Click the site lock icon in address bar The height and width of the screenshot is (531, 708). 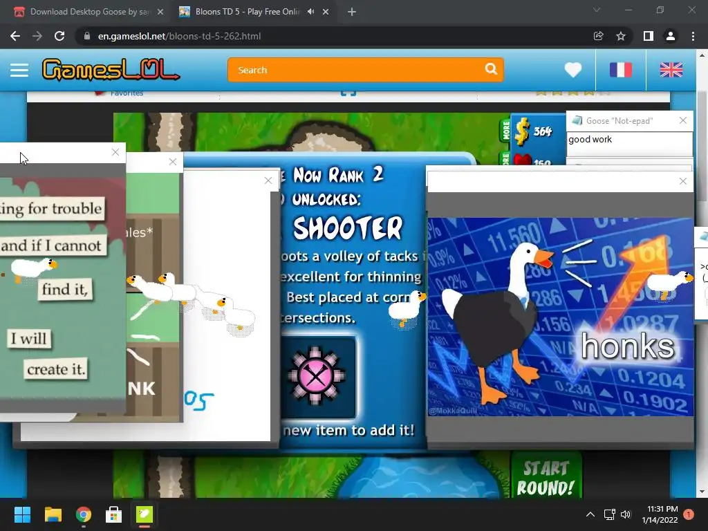pyautogui.click(x=87, y=36)
